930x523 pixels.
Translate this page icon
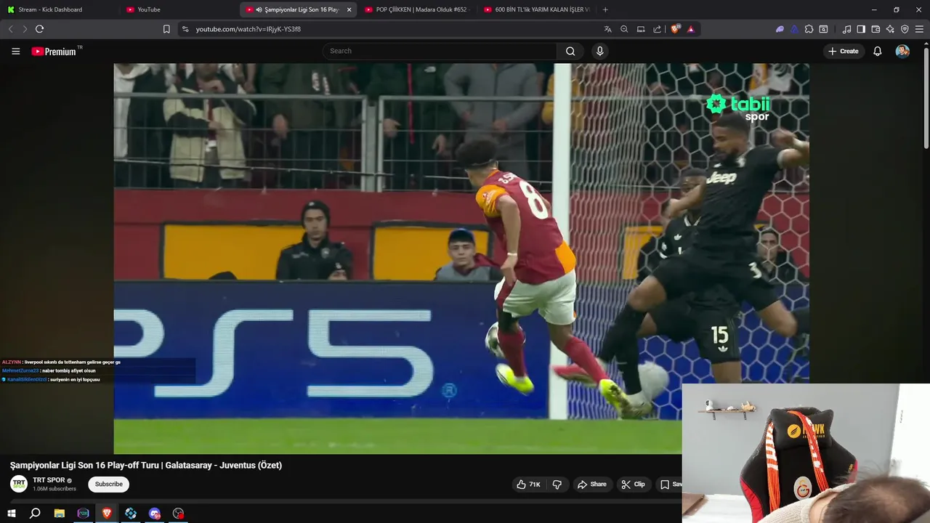click(607, 29)
